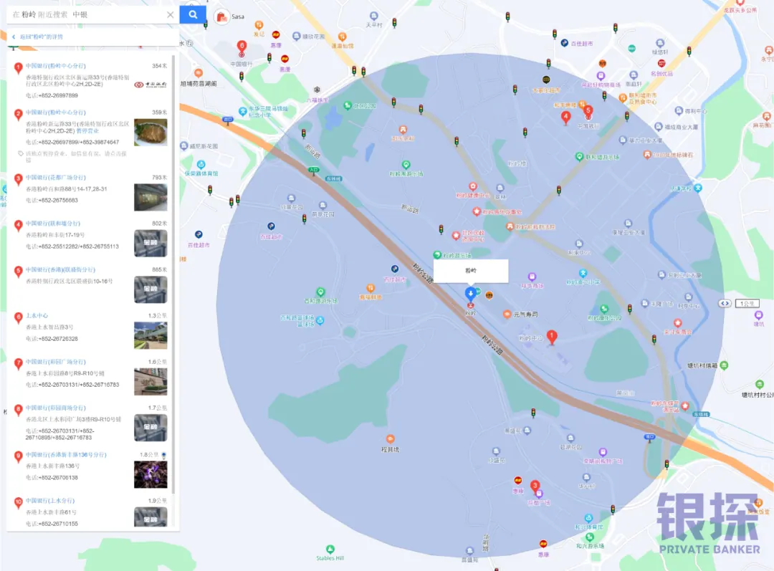The height and width of the screenshot is (571, 774).
Task: Open result 1 中国银行(粉岭中心分行) 354米 title
Action: 56,66
